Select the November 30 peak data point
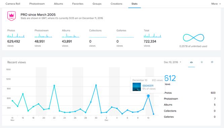Screen dimensions: 224x128 click(x=96, y=85)
